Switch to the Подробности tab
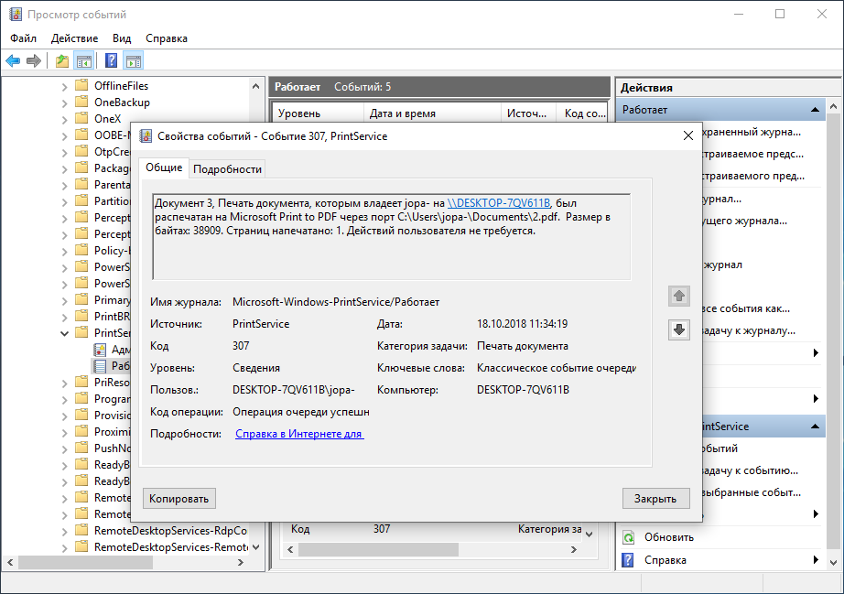This screenshot has width=844, height=594. 227,169
